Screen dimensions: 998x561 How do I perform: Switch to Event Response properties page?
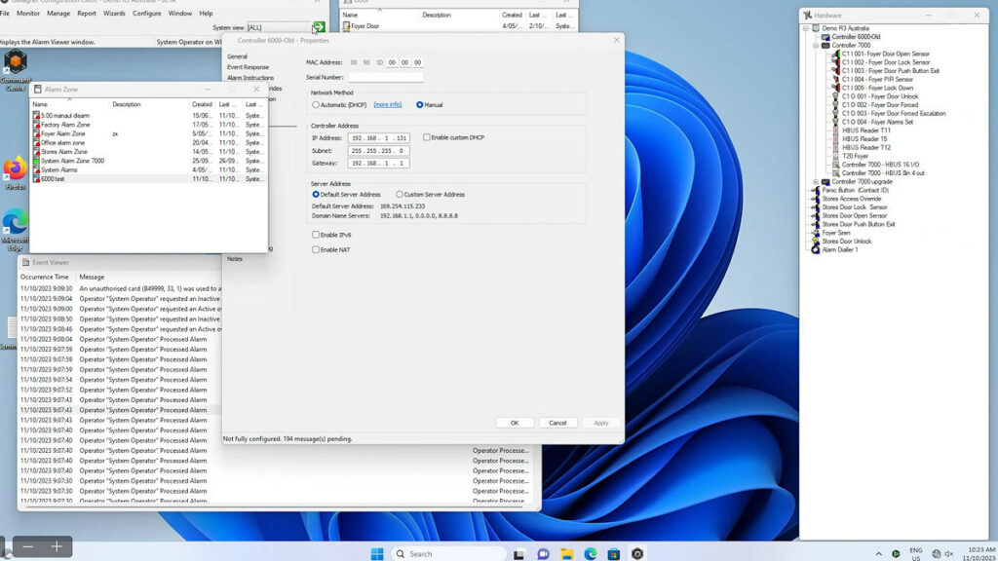[x=248, y=67]
